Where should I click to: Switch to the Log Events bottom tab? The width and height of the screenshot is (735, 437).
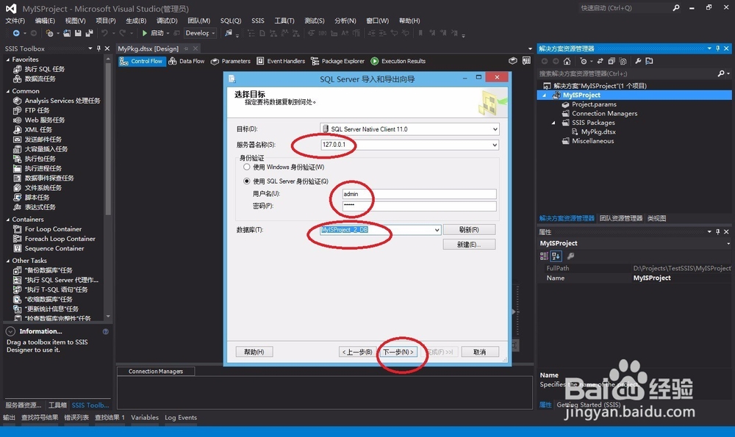181,417
